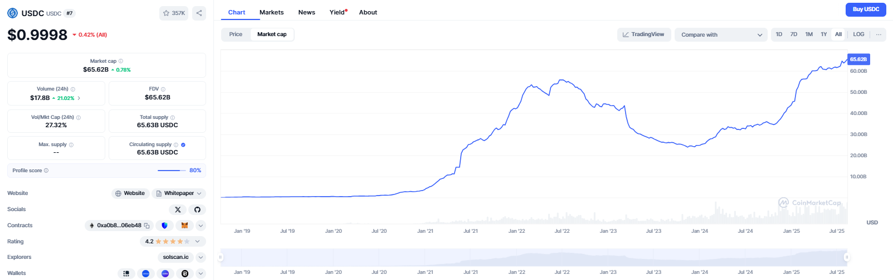Image resolution: width=893 pixels, height=280 pixels.
Task: Click Circulating supply info icon
Action: tap(176, 144)
